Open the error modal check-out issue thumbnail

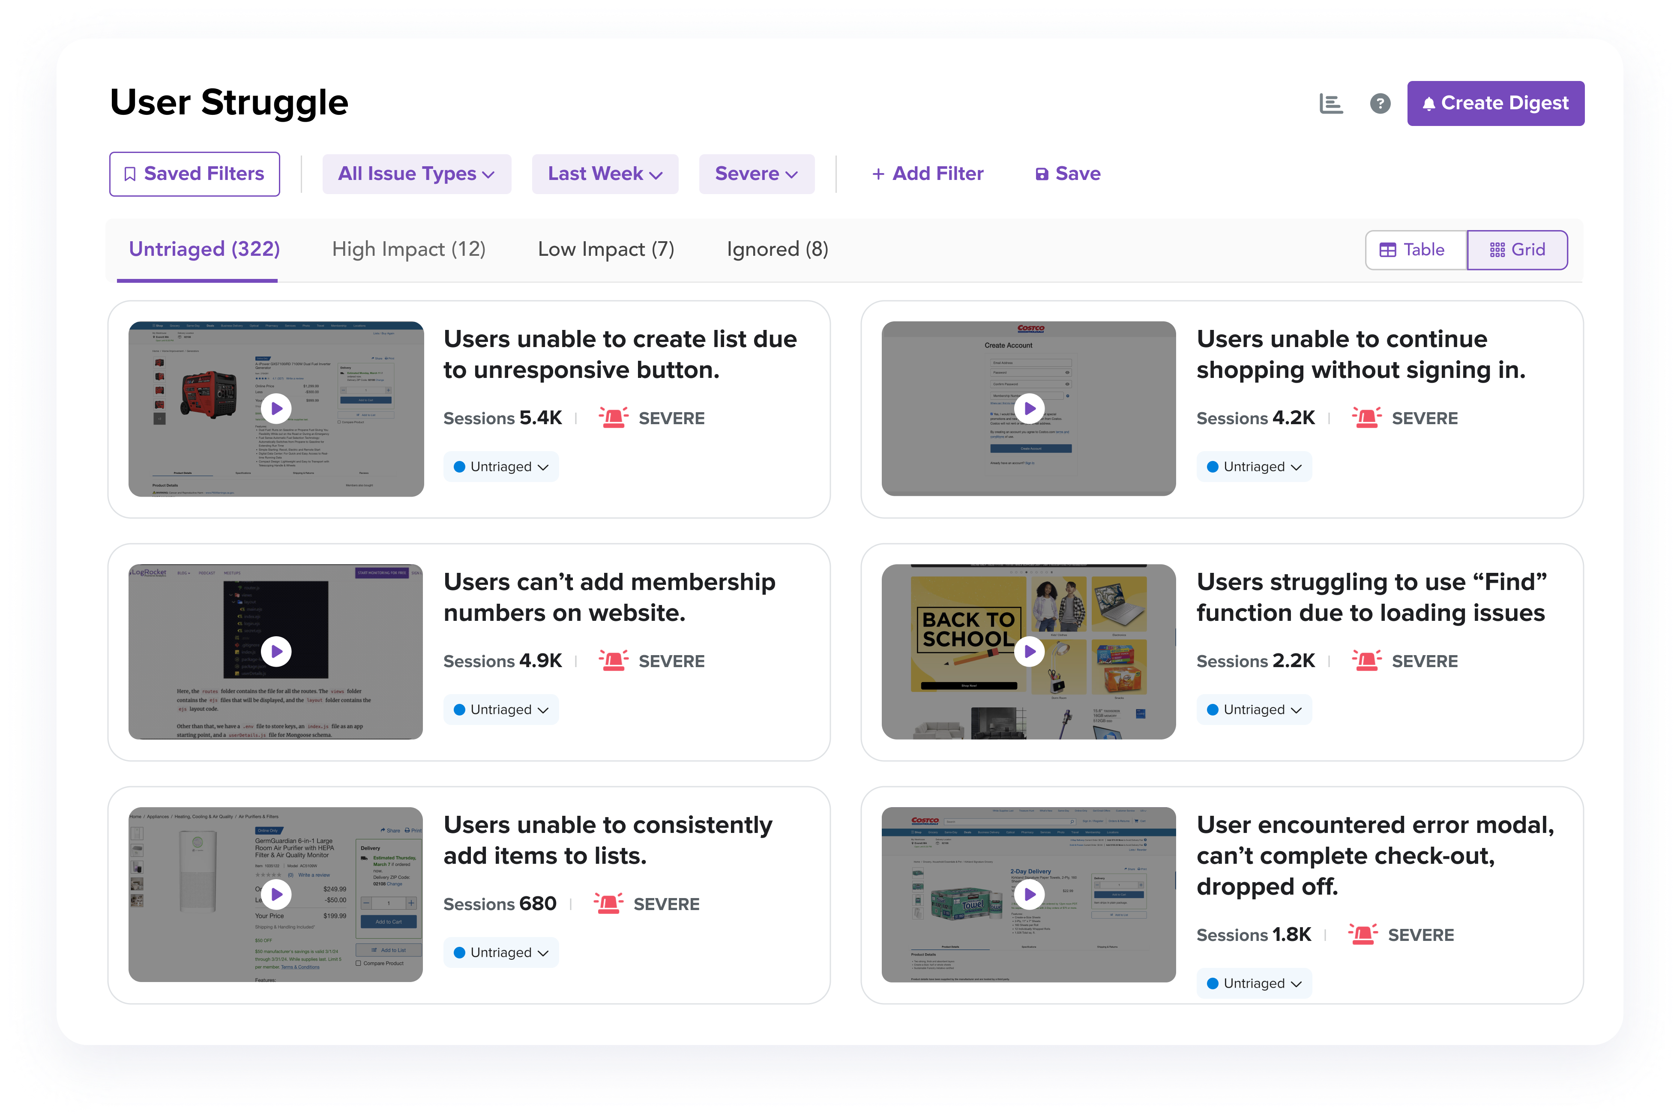1029,894
